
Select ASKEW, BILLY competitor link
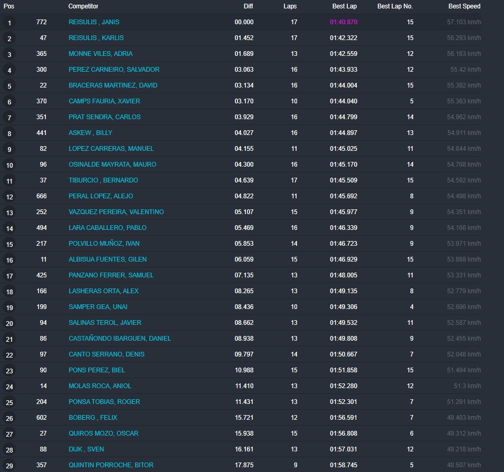tap(90, 133)
